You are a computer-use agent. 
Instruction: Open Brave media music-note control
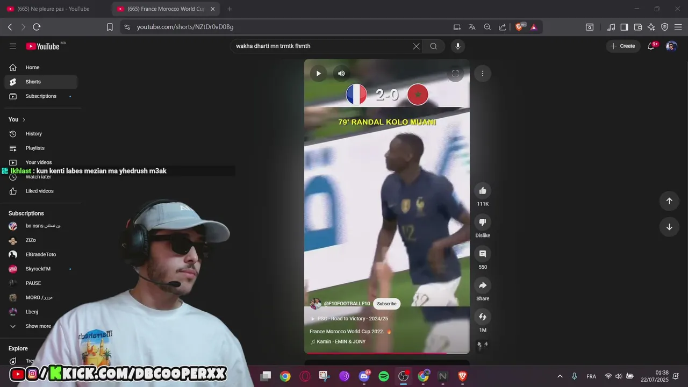click(x=611, y=27)
